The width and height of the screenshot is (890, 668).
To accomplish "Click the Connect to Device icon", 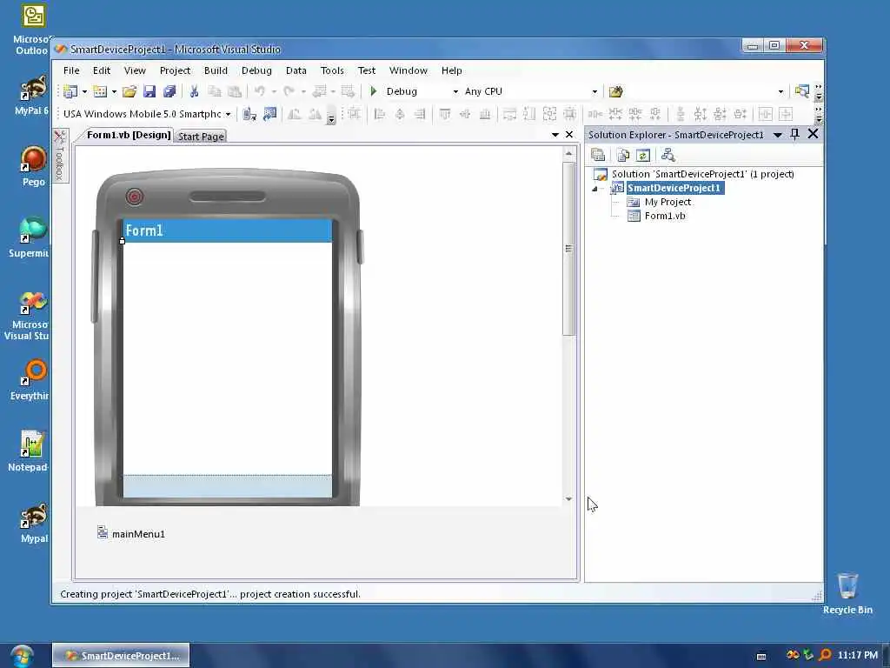I will pos(249,114).
